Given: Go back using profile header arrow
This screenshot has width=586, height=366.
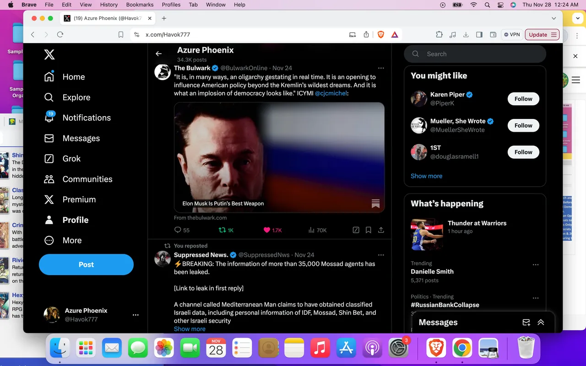Looking at the screenshot, I should coord(159,54).
